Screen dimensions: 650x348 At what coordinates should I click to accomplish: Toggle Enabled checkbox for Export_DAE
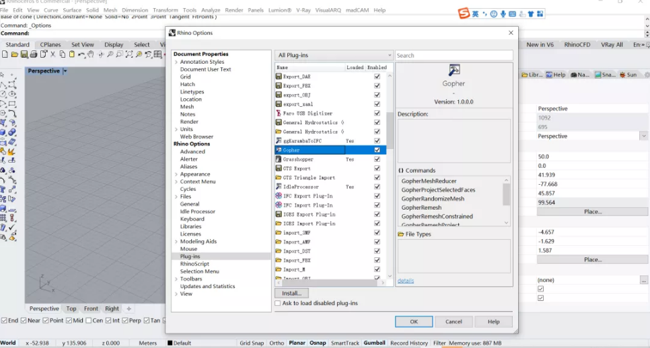(377, 76)
